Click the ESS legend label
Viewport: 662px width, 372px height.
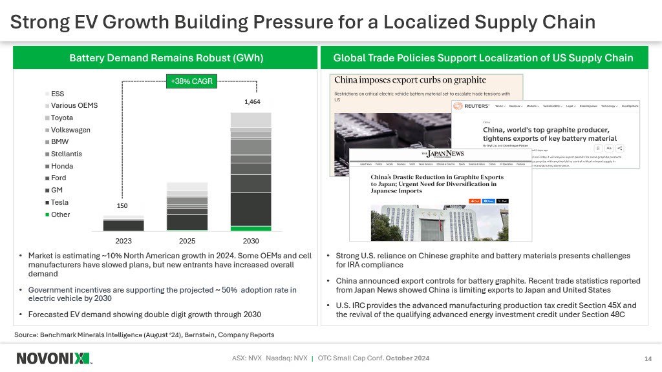[x=58, y=94]
